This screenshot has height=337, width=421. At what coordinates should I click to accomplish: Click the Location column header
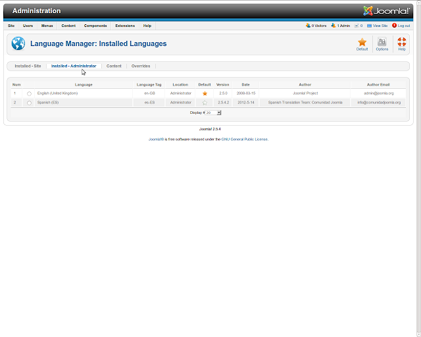pos(180,85)
